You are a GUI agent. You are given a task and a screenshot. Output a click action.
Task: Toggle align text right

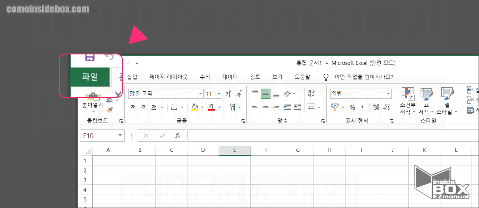[x=276, y=107]
